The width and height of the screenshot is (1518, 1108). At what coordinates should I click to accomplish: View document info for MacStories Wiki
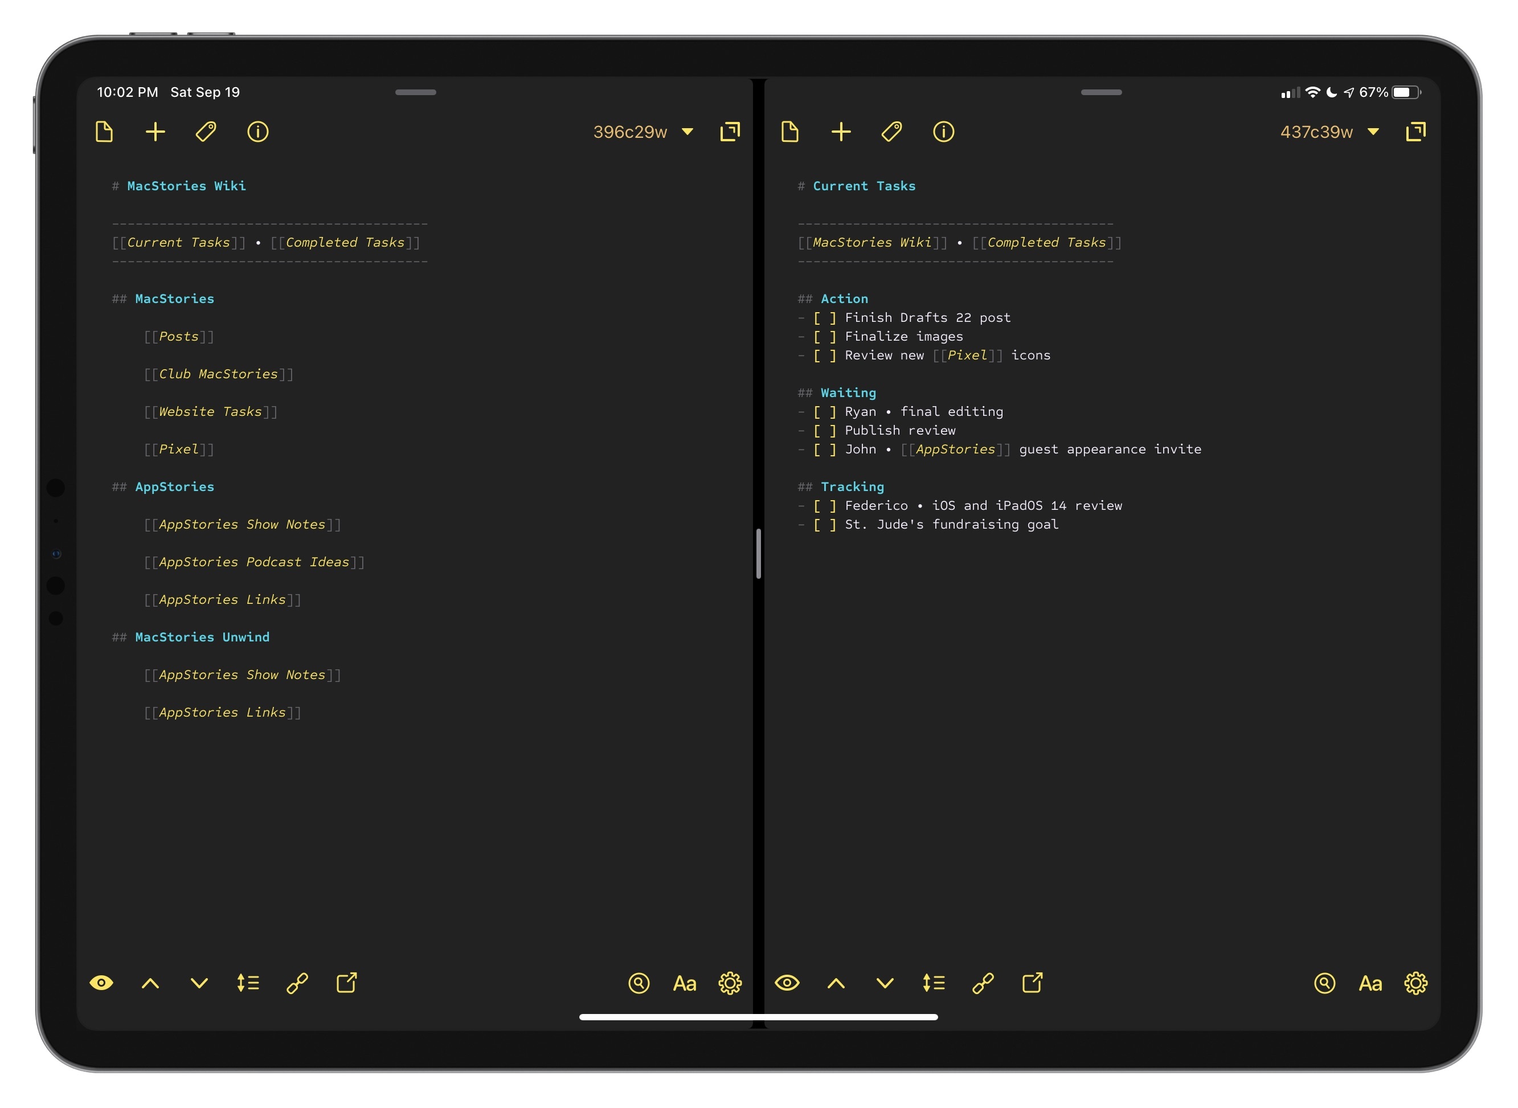click(257, 132)
